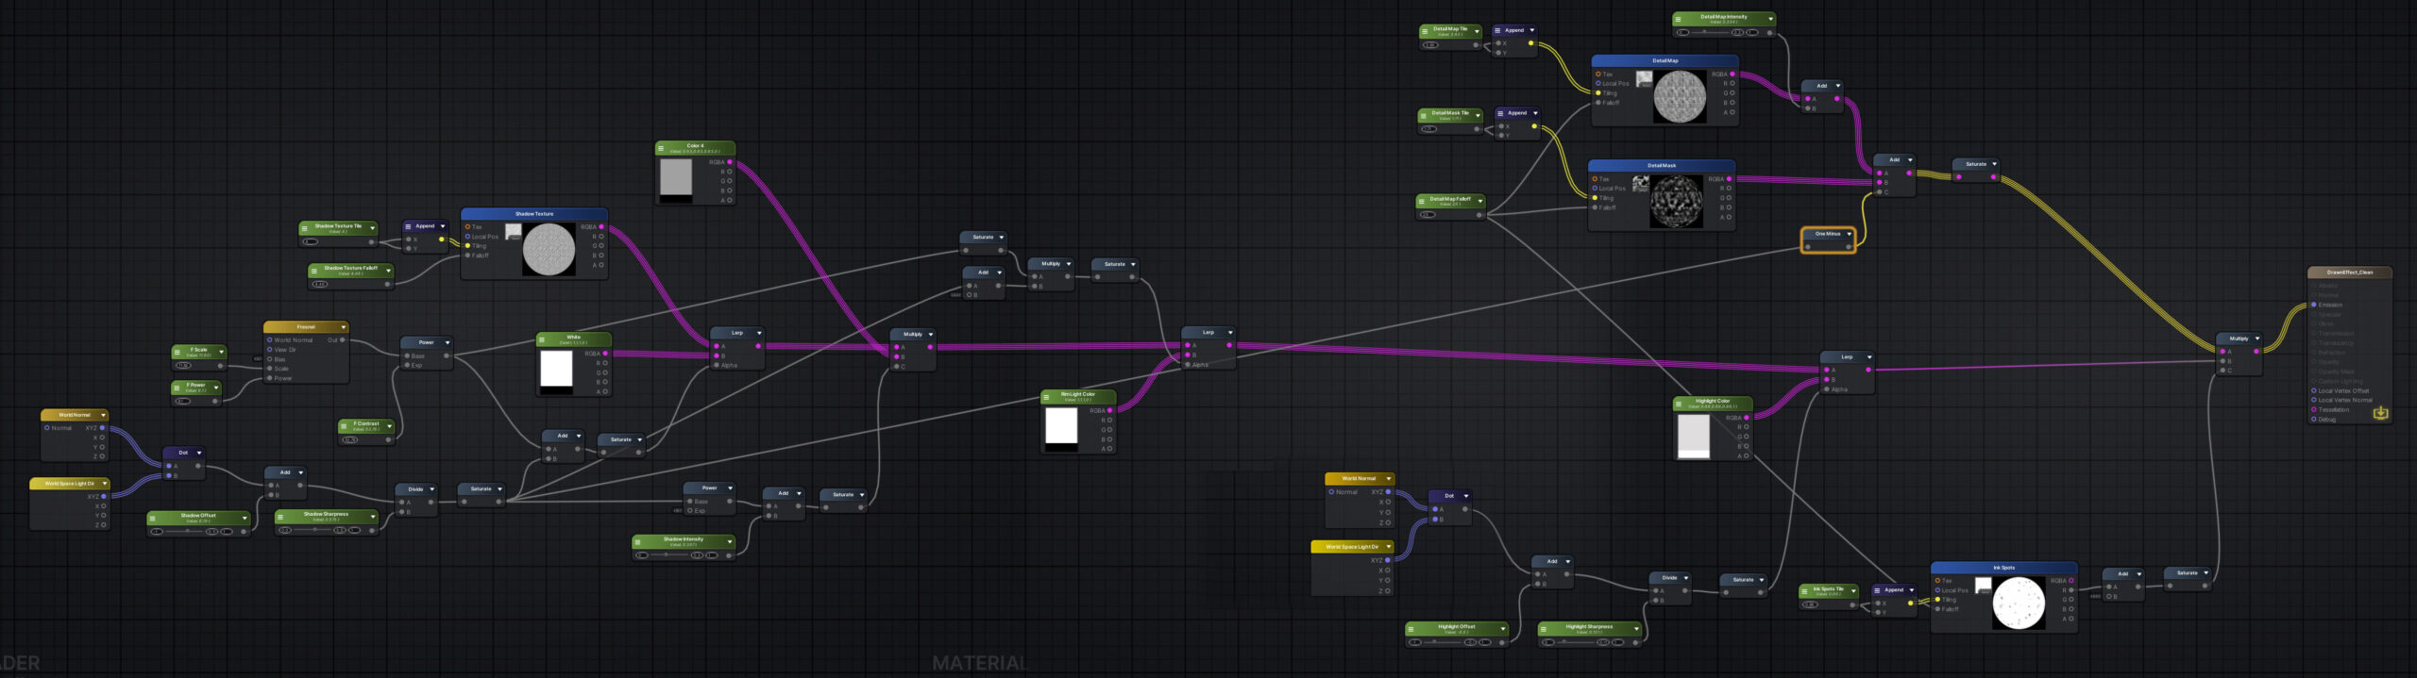2417x678 pixels.
Task: Click the yellow download icon on DrawnEffect_Clean node
Action: click(2380, 413)
